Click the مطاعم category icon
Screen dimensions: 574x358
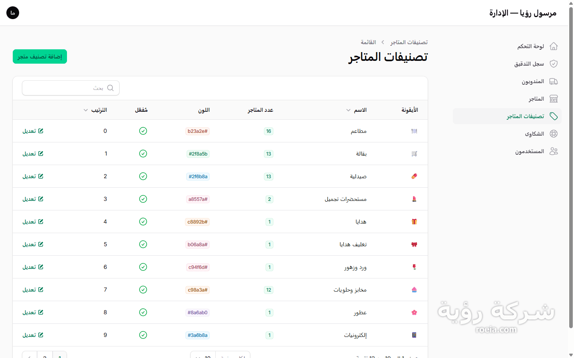pos(414,131)
